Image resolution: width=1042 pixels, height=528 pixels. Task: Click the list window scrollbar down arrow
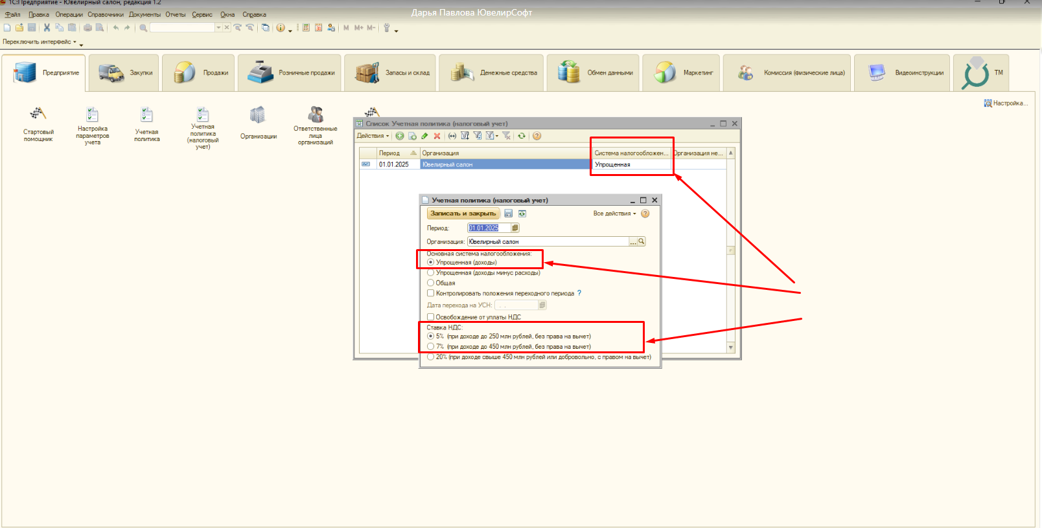[x=731, y=347]
